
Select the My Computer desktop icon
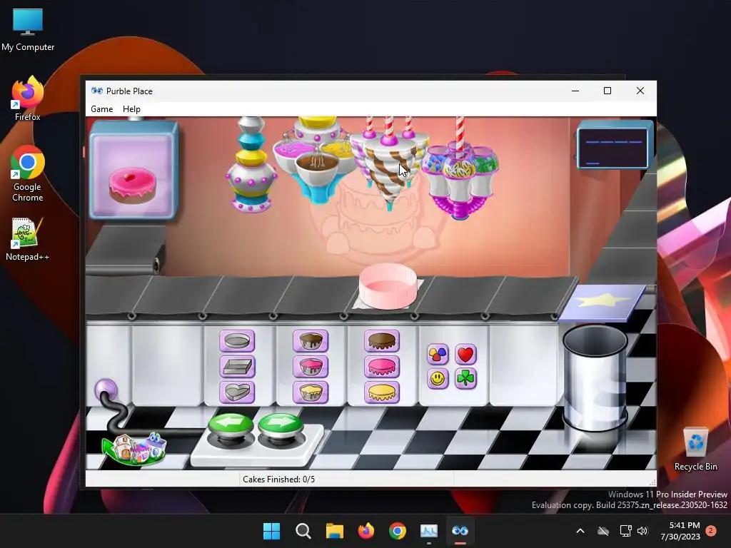coord(28,29)
